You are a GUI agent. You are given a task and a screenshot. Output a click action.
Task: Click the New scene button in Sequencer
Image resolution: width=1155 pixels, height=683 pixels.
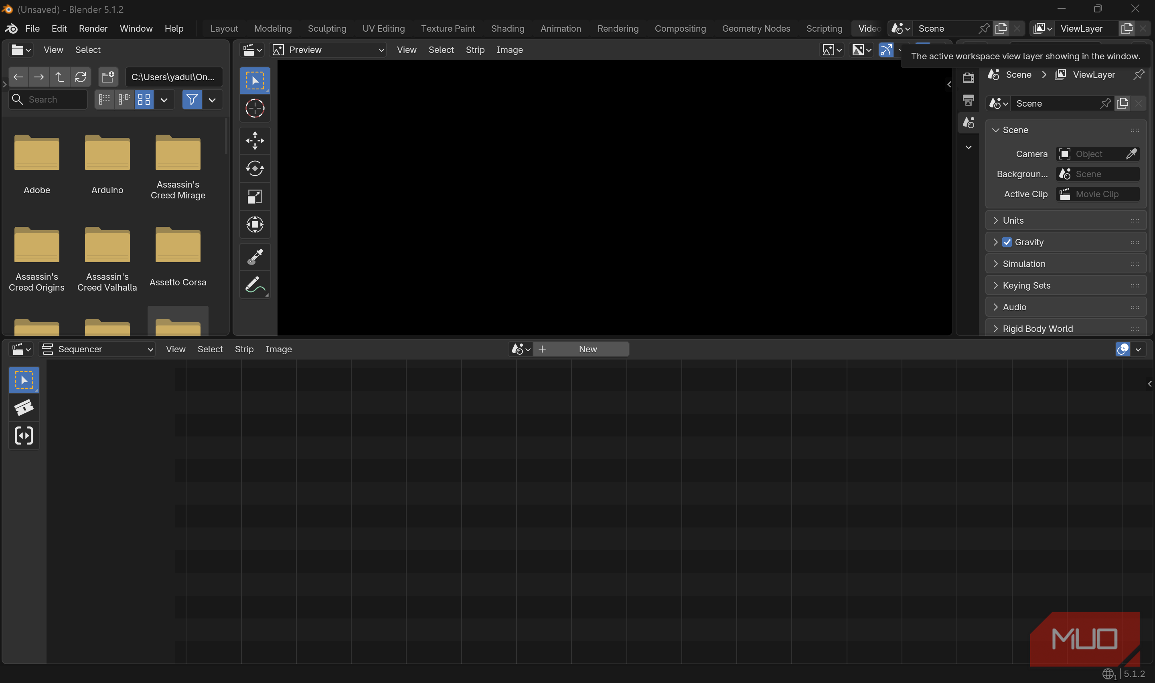pos(581,350)
